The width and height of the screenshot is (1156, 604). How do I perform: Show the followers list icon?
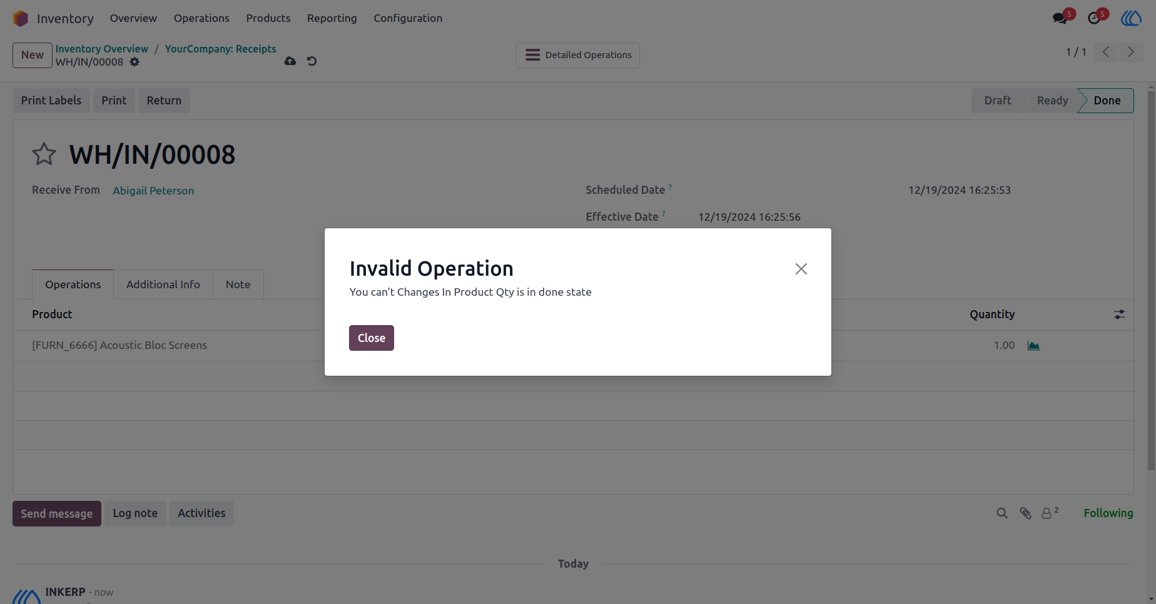click(x=1050, y=513)
